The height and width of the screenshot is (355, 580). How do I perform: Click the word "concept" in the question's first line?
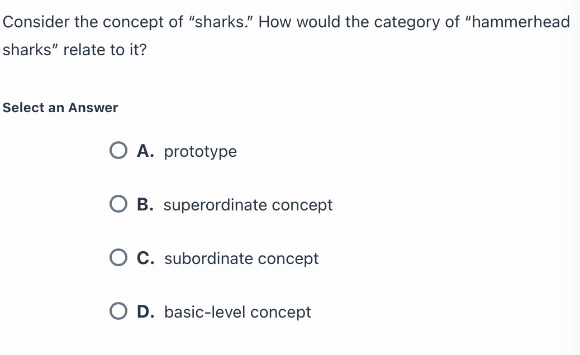tap(134, 22)
